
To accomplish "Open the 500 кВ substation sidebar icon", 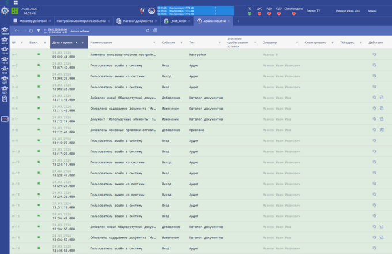I will [x=5, y=40].
